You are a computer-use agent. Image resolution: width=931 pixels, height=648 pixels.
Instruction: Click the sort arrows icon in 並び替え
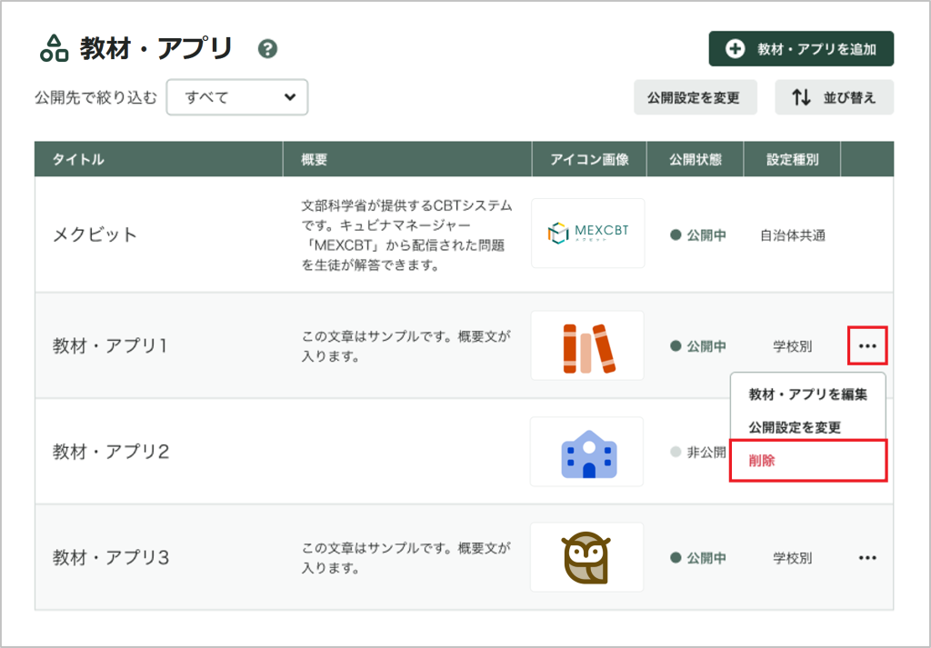801,97
